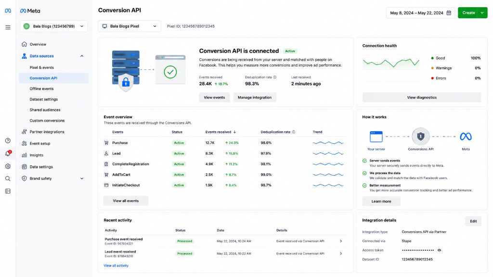The image size is (493, 277).
Task: Open Custom conversions in sidebar
Action: tap(47, 120)
